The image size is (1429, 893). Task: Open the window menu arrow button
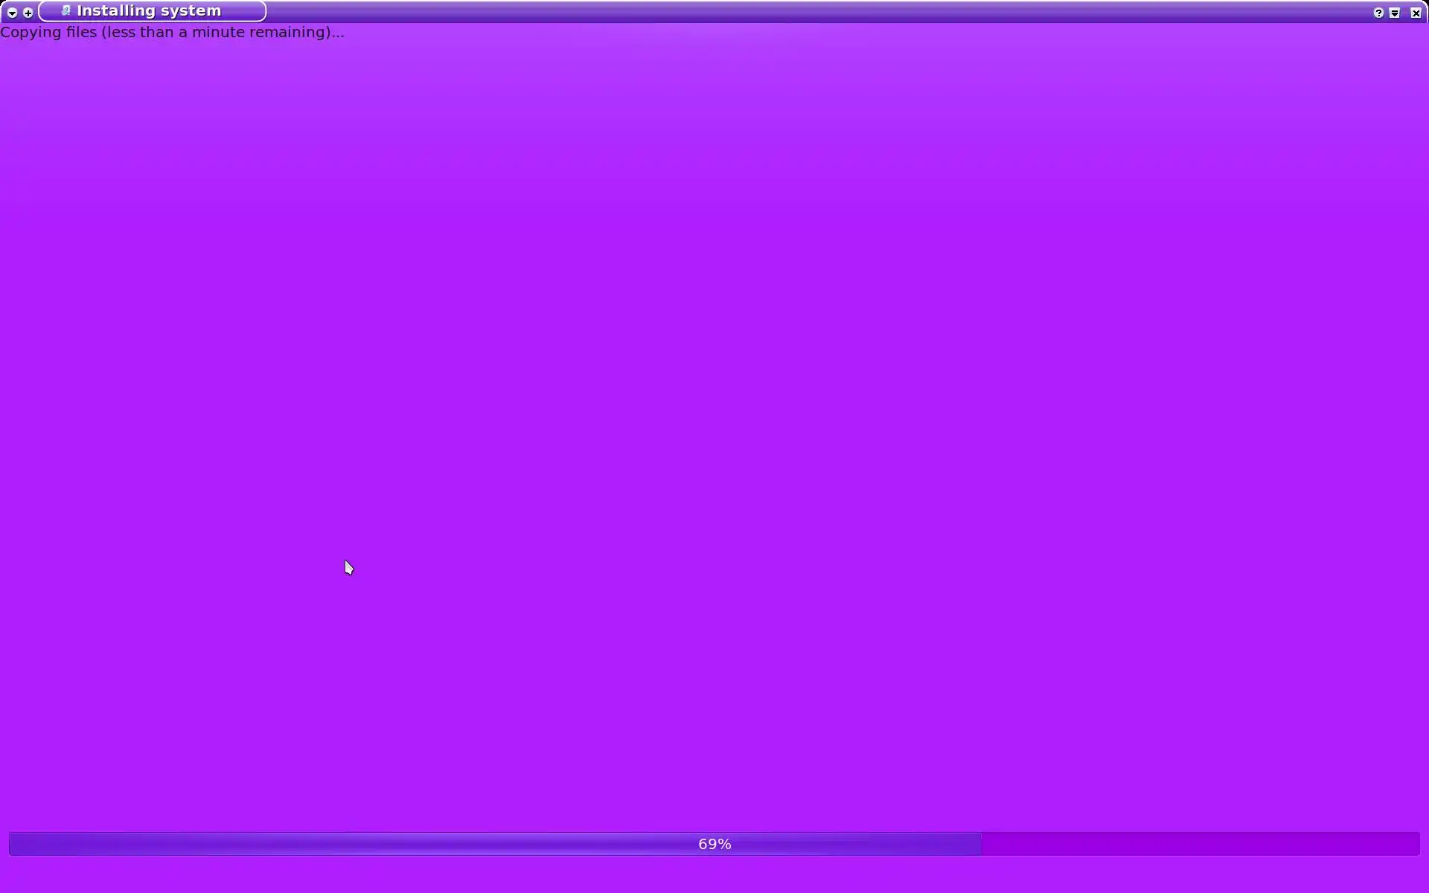tap(12, 13)
